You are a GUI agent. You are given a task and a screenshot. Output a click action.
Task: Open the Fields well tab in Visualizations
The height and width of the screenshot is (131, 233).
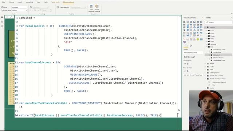click(186, 46)
